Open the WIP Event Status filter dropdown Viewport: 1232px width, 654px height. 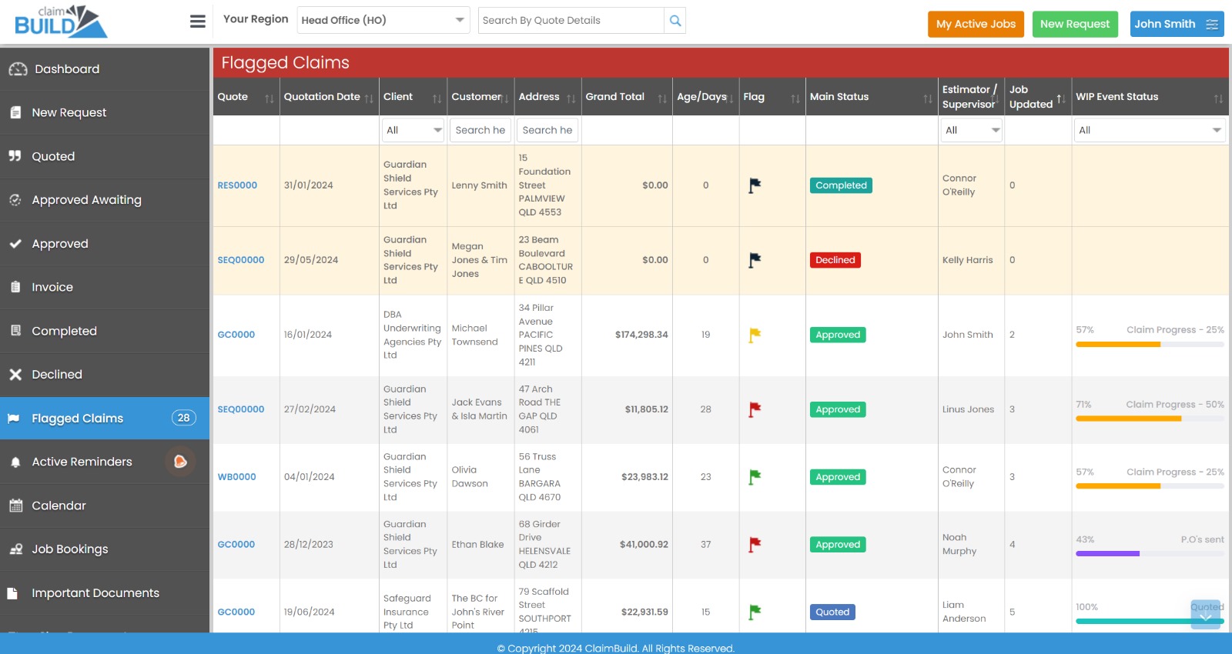pyautogui.click(x=1149, y=130)
